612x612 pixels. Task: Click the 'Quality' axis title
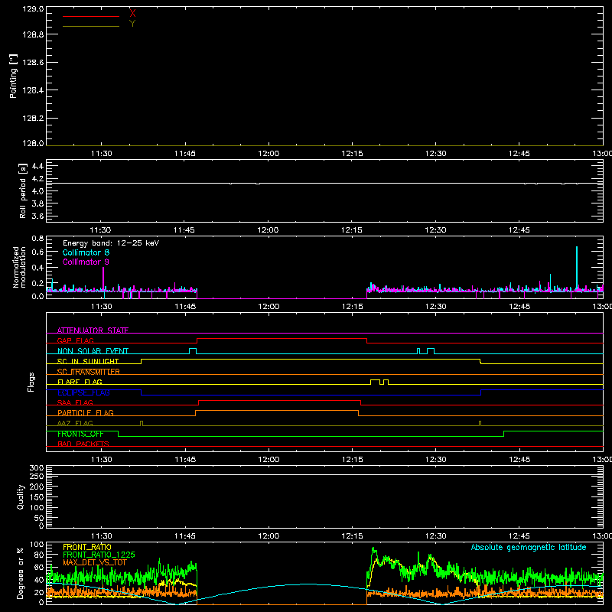click(21, 496)
